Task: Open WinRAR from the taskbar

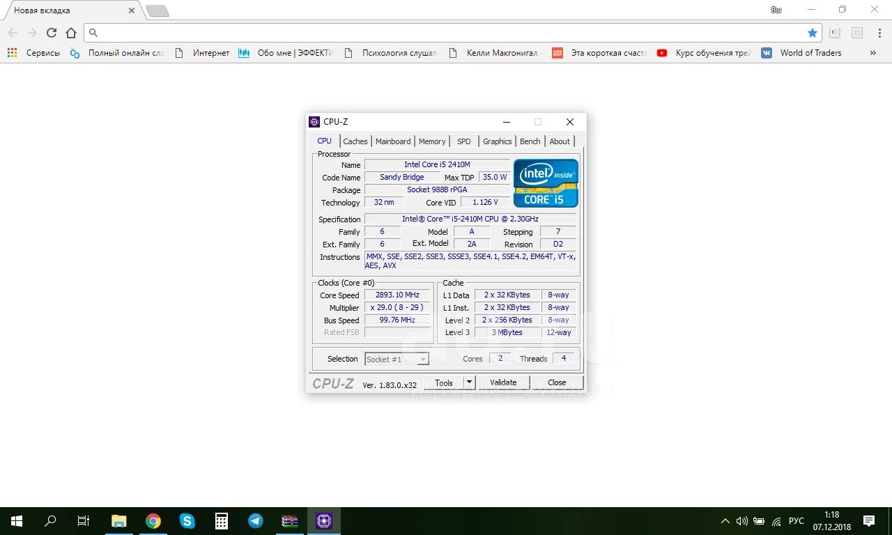Action: coord(290,521)
